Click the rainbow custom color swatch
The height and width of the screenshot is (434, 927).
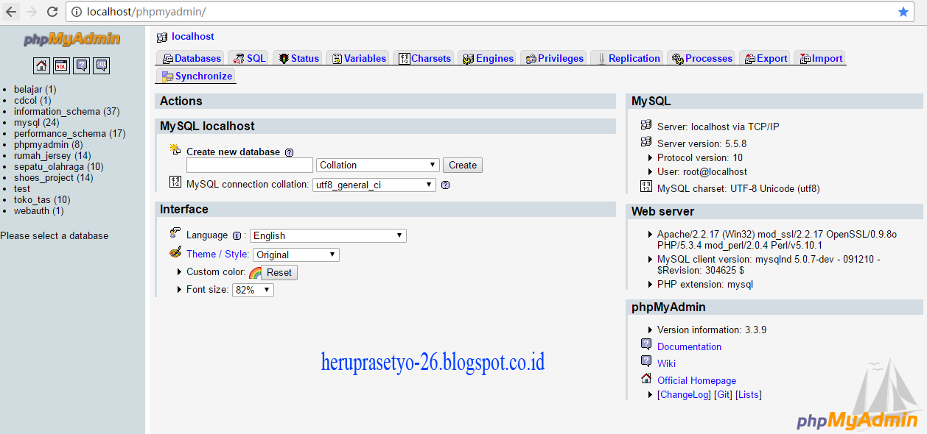[253, 271]
